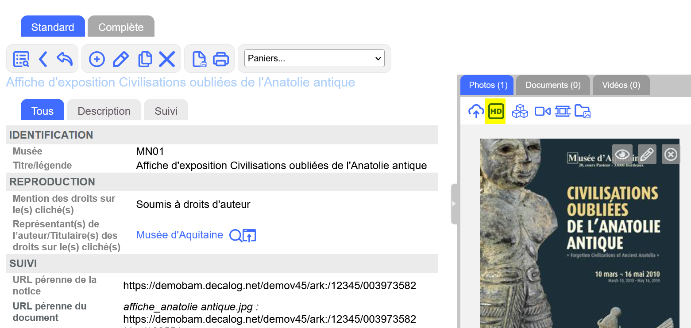Duplicate the record with copy icon

(x=145, y=59)
